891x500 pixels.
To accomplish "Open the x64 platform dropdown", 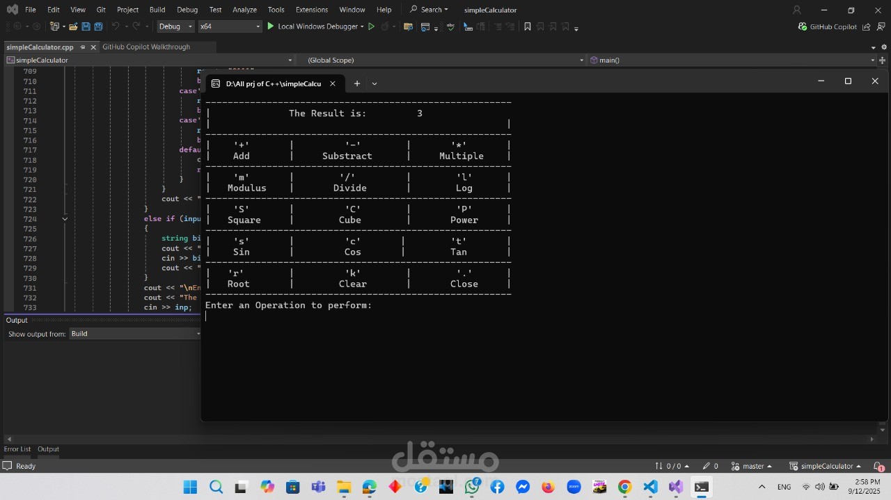I will 230,26.
